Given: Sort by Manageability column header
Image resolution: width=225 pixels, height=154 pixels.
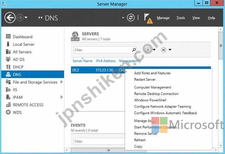Looking at the screenshot, I should coord(130,61).
